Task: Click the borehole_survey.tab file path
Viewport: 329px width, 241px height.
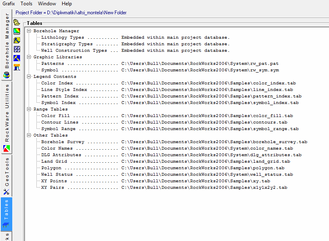Action: pos(214,142)
